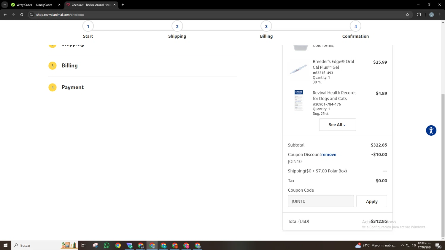This screenshot has height=250, width=445.
Task: Click the browser back arrow
Action: click(5, 15)
